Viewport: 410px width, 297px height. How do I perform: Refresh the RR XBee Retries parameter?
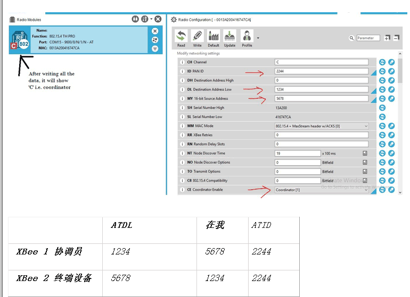pyautogui.click(x=382, y=135)
